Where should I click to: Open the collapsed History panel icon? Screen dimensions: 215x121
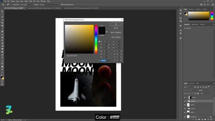coord(181,10)
